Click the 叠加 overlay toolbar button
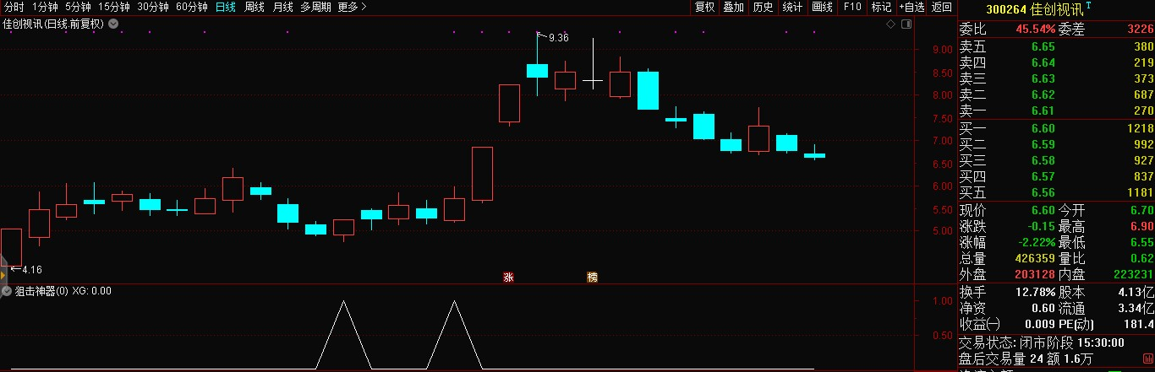 click(734, 7)
